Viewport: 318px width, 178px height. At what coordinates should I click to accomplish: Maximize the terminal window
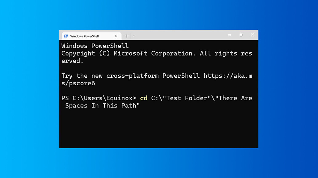(241, 35)
